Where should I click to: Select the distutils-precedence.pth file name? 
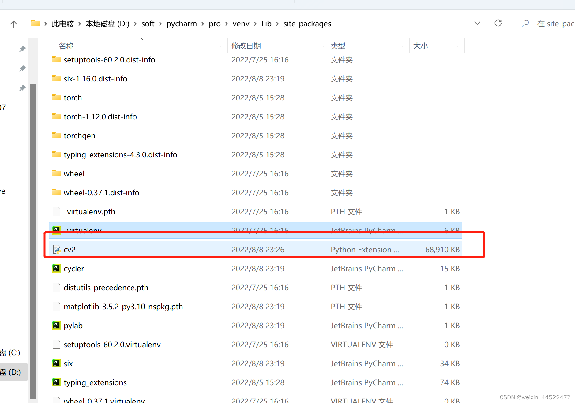tap(106, 288)
